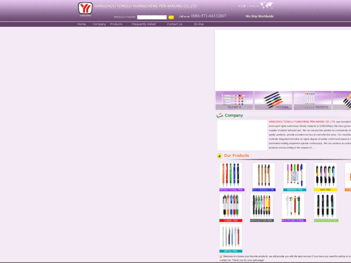Open the Eco-Friendly Pen product image
351x263 pixels.
pyautogui.click(x=264, y=175)
